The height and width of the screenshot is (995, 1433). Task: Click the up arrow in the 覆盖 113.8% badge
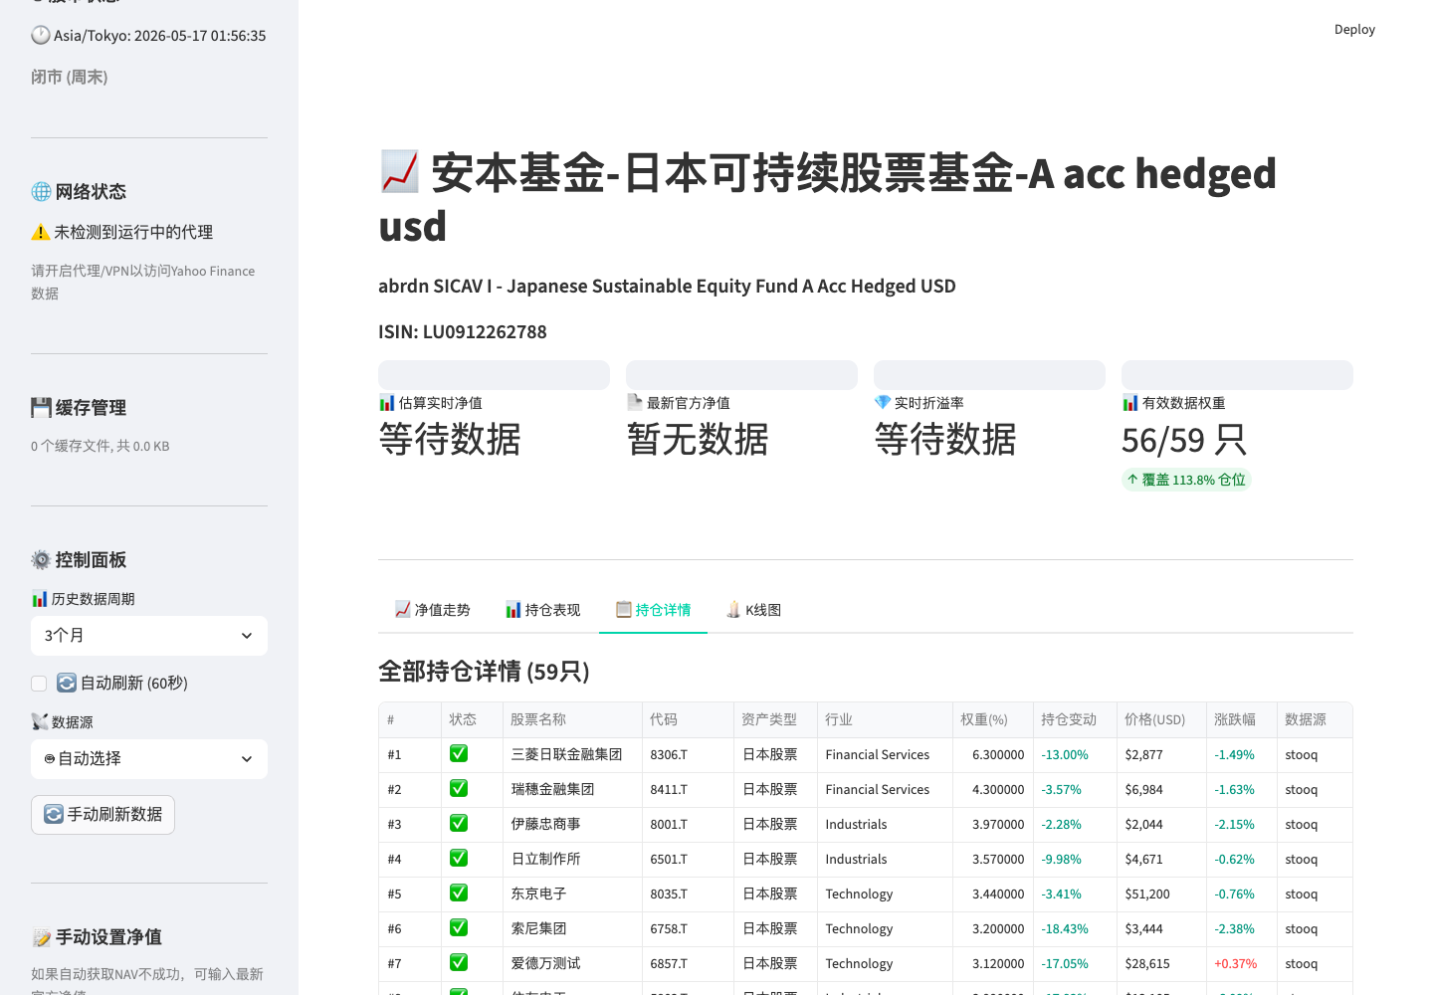pos(1132,480)
